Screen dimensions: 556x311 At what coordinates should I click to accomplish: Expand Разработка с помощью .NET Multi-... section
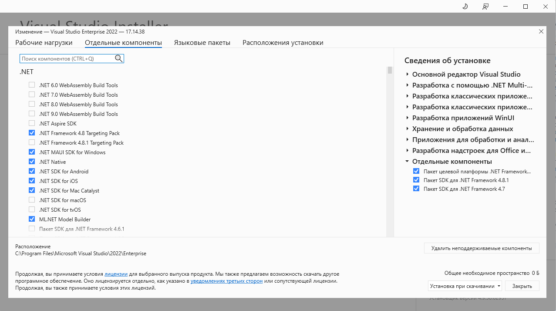click(x=408, y=85)
